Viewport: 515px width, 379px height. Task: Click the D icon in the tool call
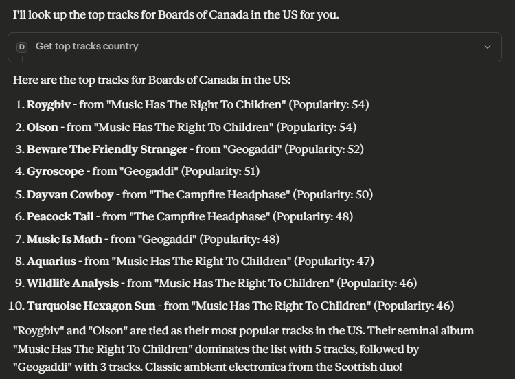pyautogui.click(x=21, y=47)
